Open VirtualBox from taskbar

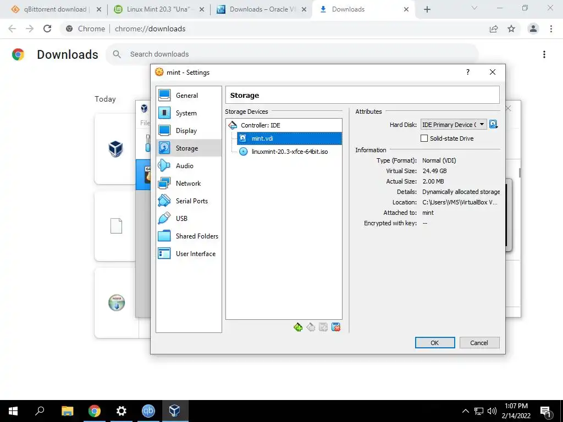[174, 411]
